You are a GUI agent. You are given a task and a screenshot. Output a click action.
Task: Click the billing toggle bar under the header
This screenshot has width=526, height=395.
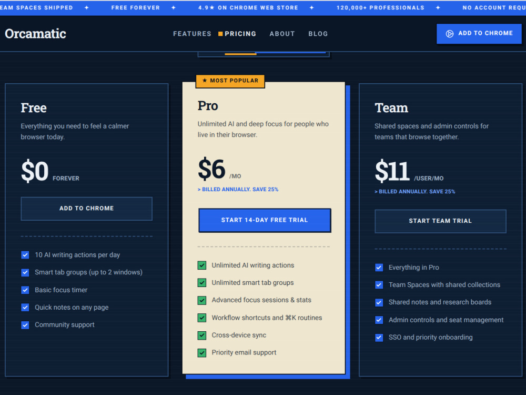point(264,54)
